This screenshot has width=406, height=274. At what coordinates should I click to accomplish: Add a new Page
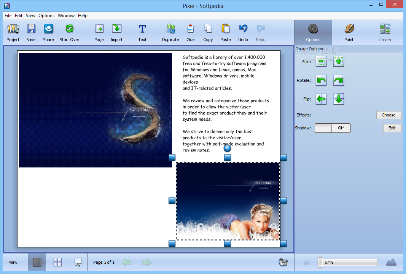(99, 33)
